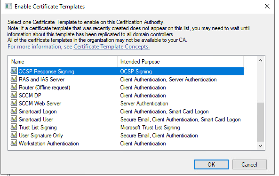Click the scroll down arrow of the list
The width and height of the screenshot is (279, 176).
tap(261, 146)
